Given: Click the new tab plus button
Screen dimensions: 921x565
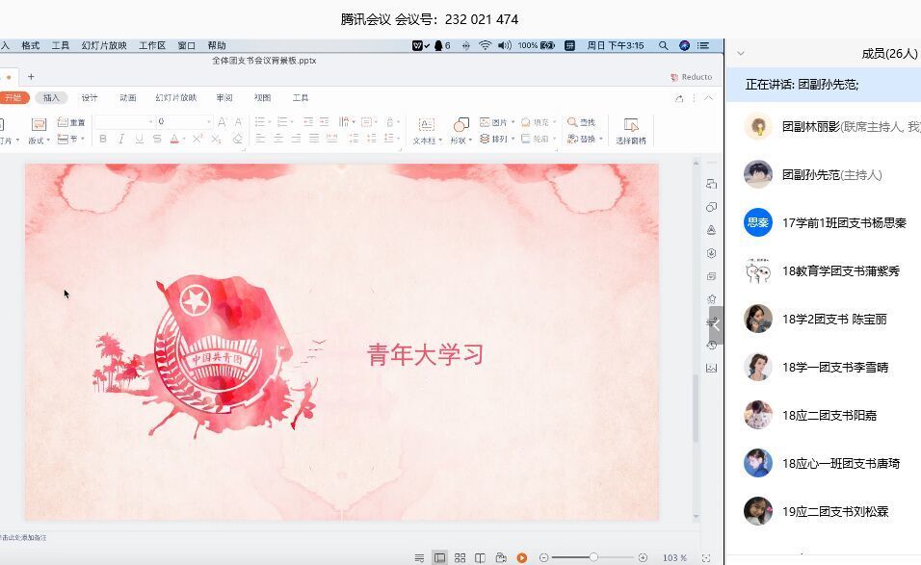Looking at the screenshot, I should (31, 76).
